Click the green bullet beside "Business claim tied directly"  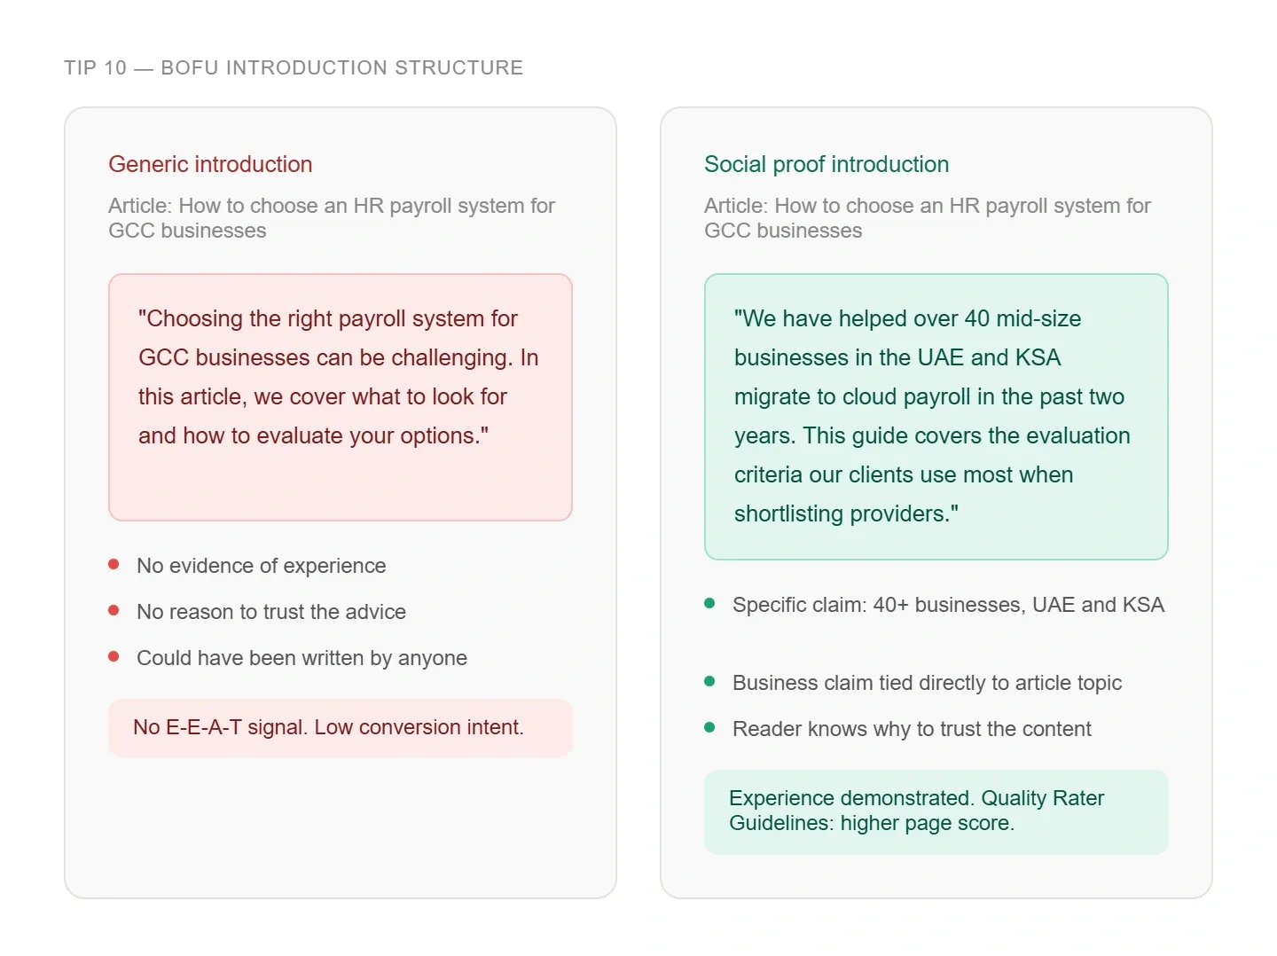tap(709, 682)
